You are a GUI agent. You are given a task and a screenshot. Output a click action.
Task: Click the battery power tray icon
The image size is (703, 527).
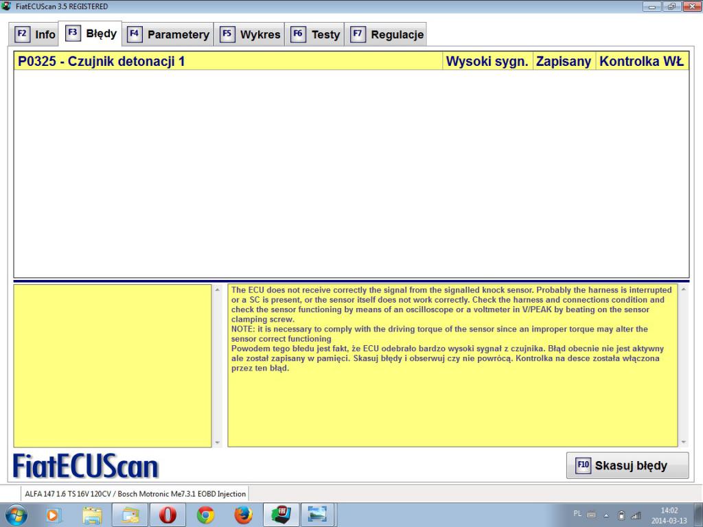coord(621,515)
